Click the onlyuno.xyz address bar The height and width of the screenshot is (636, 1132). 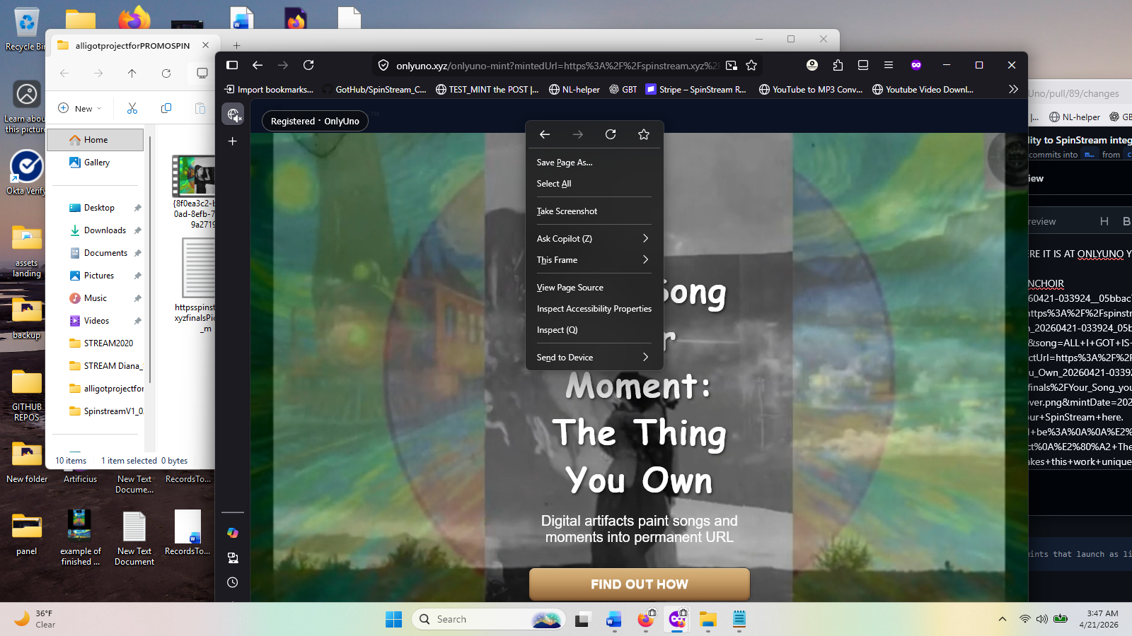point(556,65)
